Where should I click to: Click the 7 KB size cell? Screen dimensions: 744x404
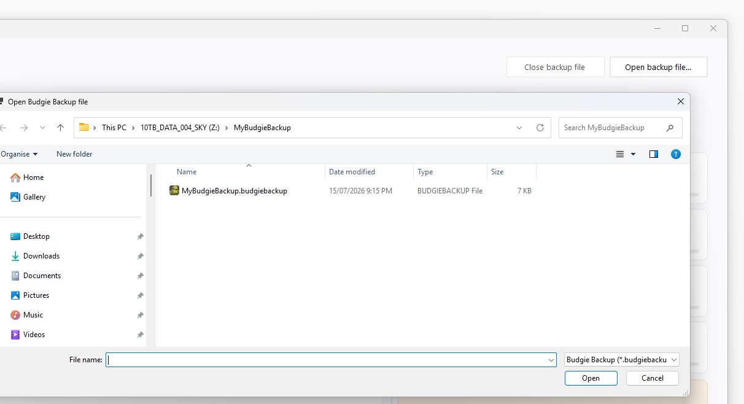524,191
